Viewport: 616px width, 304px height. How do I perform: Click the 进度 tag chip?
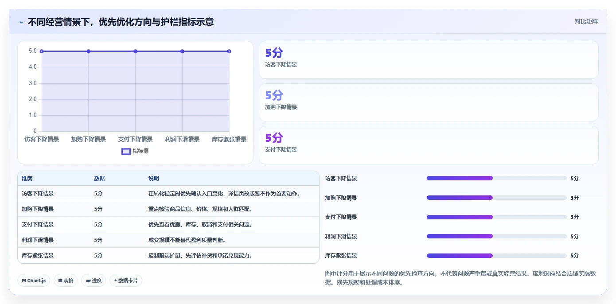point(94,281)
